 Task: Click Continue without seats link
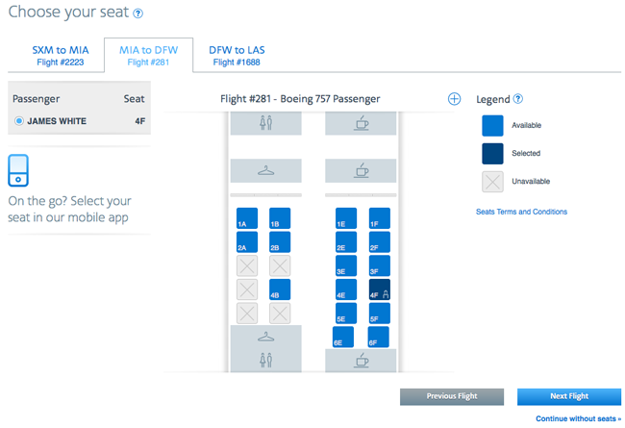click(x=578, y=419)
